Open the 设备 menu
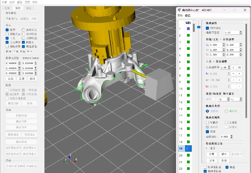251x173 pixels. pos(20,2)
